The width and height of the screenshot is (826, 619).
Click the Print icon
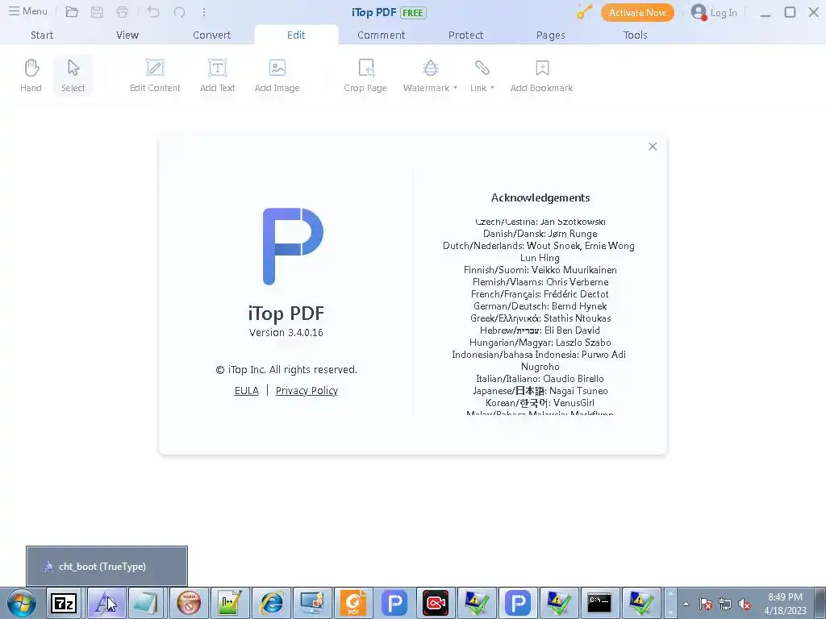123,12
